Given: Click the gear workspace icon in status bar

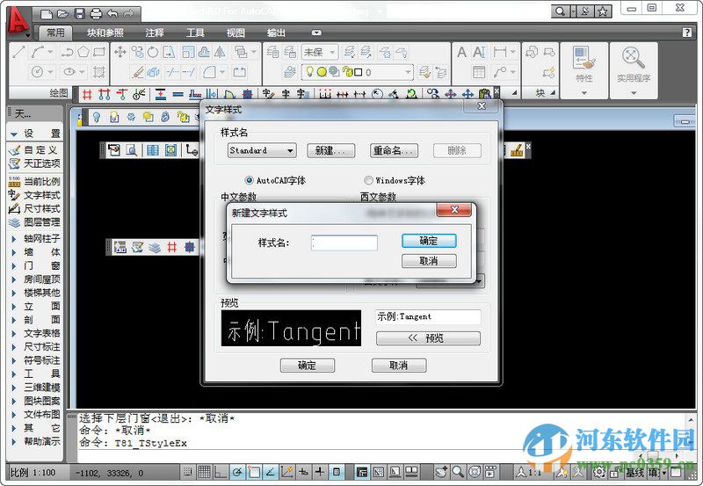Looking at the screenshot, I should point(599,472).
